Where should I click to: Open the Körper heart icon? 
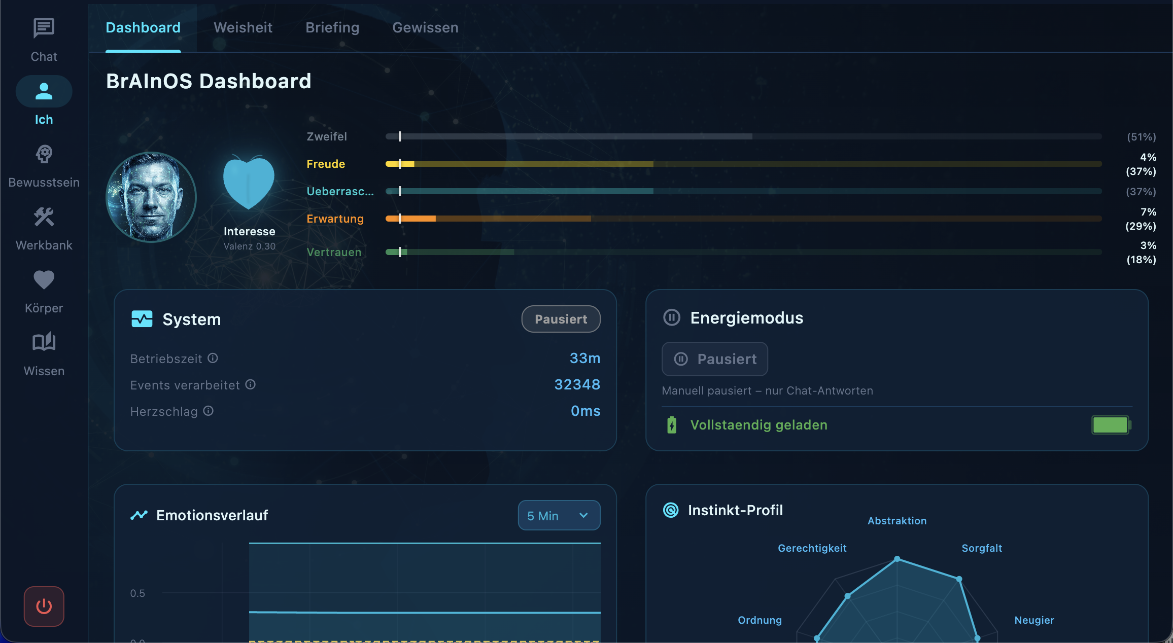(x=44, y=280)
